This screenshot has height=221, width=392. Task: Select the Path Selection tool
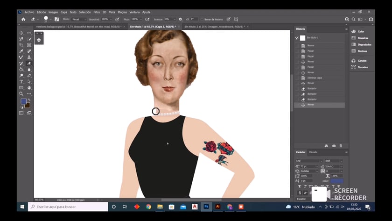pyautogui.click(x=29, y=82)
